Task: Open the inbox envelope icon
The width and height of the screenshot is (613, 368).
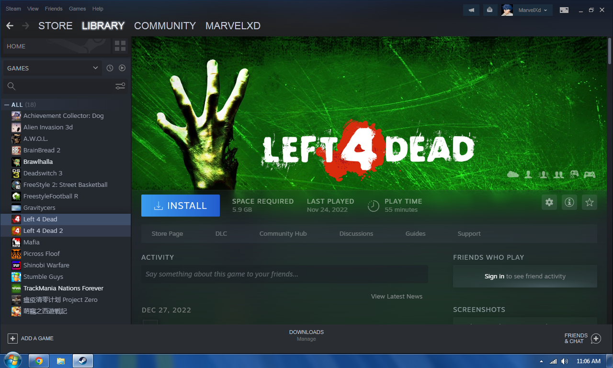Action: point(489,10)
